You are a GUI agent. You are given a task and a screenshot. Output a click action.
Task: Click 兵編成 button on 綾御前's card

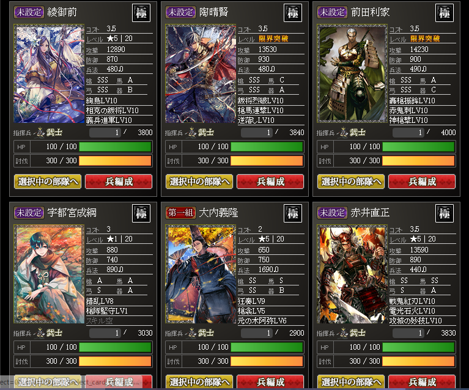[x=119, y=182]
